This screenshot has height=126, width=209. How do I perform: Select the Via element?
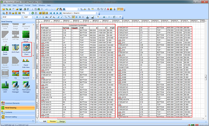pos(16,75)
